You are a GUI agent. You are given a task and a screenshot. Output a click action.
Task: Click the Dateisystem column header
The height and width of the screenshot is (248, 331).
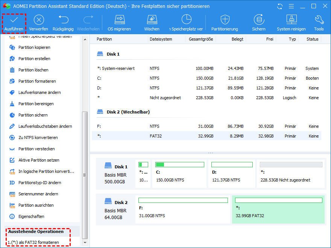pos(161,39)
